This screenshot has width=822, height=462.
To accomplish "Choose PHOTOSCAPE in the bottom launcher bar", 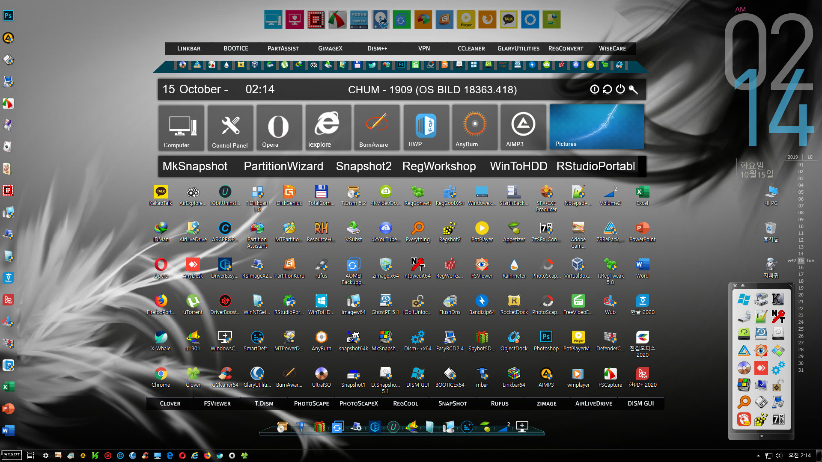I will [x=312, y=403].
